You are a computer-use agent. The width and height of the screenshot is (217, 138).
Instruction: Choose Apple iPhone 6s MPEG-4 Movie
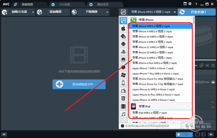tap(160, 89)
